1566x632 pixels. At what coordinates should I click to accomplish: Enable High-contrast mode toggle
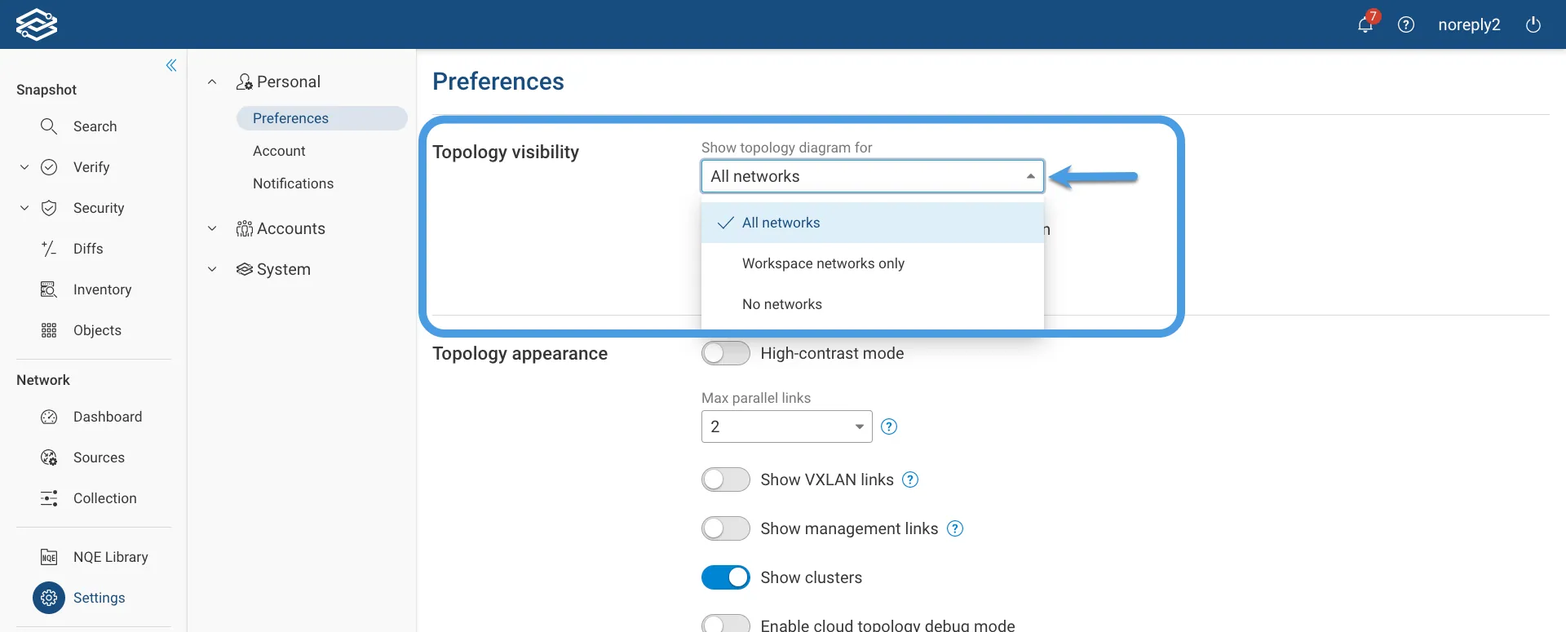[726, 353]
